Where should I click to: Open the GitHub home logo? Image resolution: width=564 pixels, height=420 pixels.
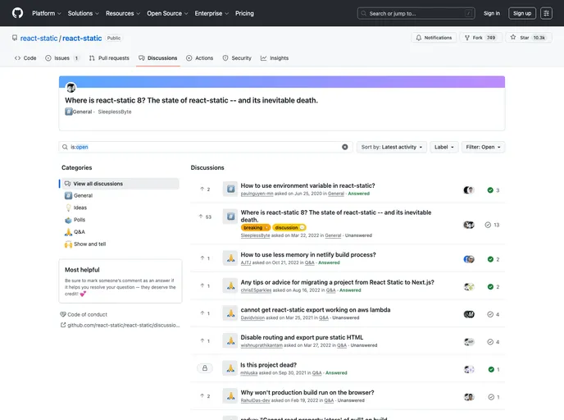(x=17, y=13)
